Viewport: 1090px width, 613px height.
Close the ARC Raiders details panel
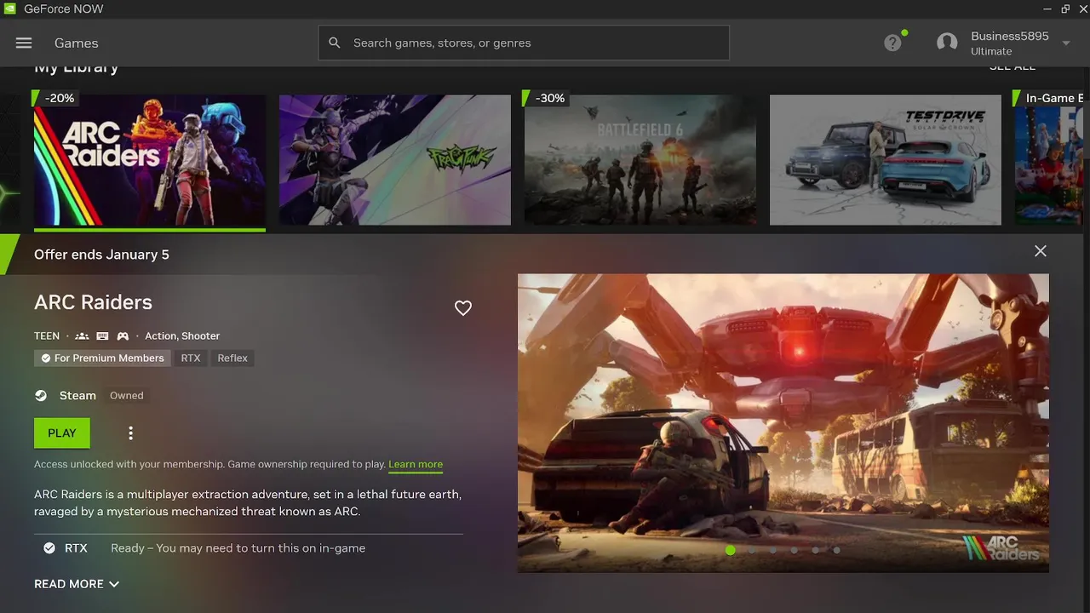(x=1041, y=251)
